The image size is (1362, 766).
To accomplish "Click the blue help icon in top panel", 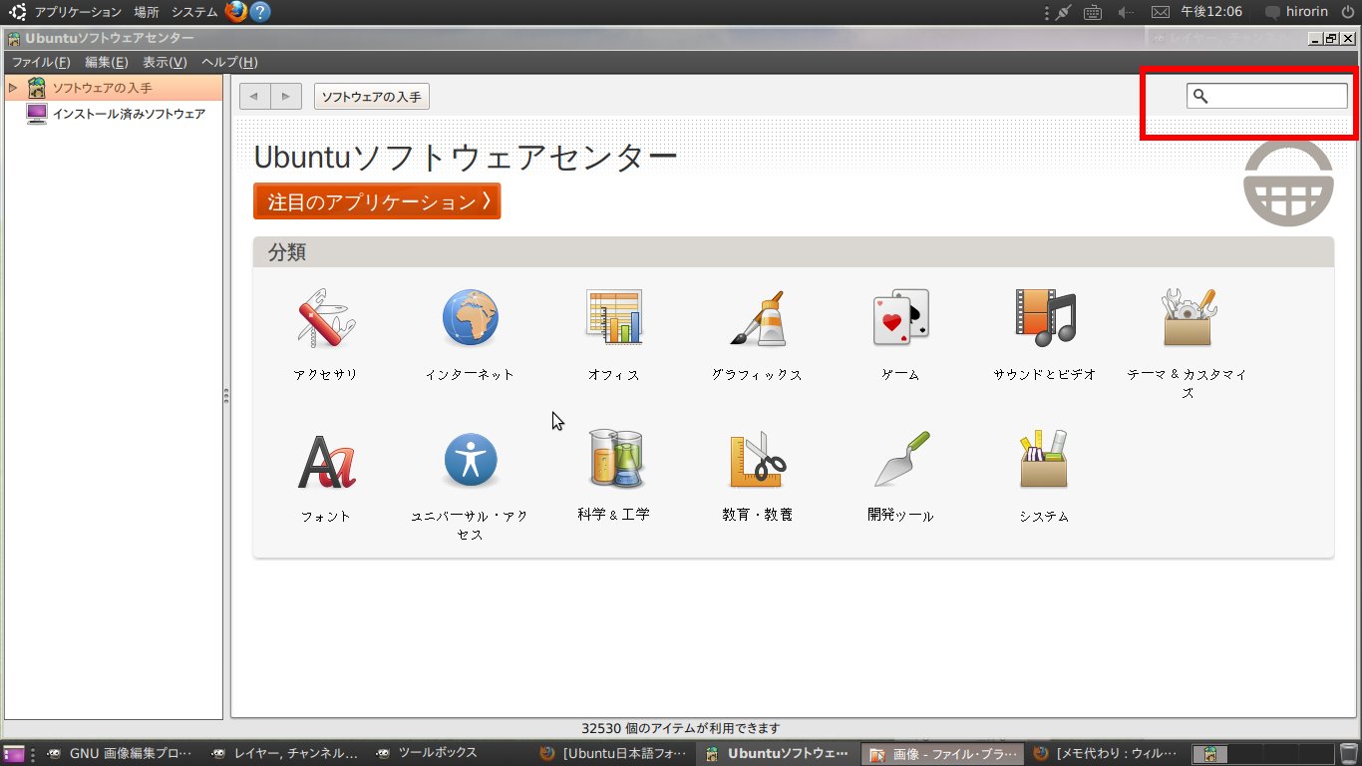I will (x=259, y=12).
